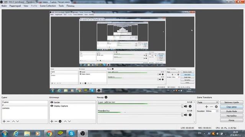Remove the scene transition with the minus icon

[211, 107]
